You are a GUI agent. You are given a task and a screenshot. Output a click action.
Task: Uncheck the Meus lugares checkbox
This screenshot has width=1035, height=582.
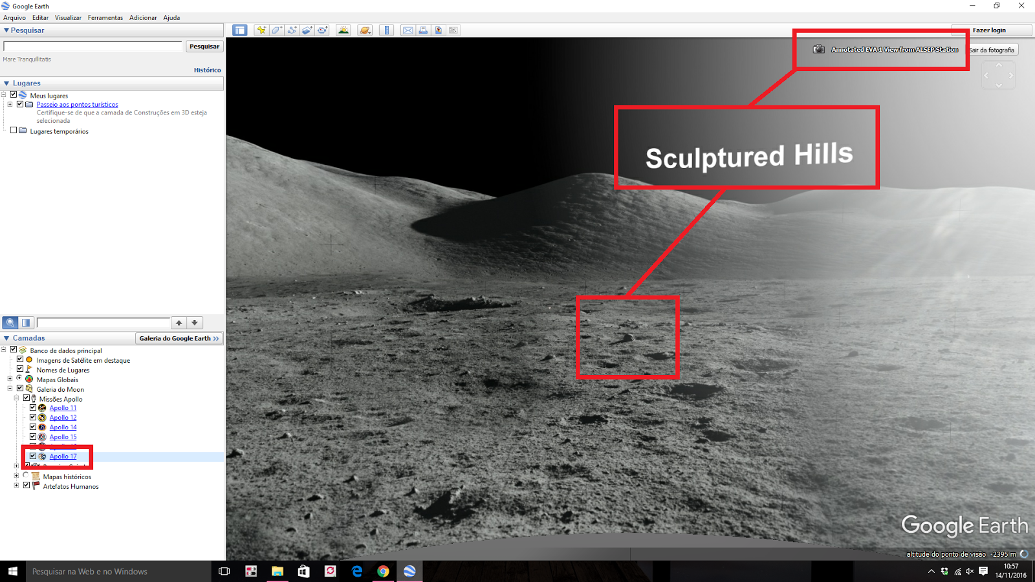click(x=14, y=94)
